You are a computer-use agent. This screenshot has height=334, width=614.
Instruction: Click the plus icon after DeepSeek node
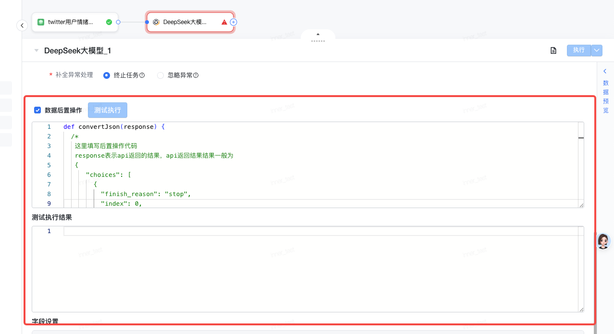point(233,22)
